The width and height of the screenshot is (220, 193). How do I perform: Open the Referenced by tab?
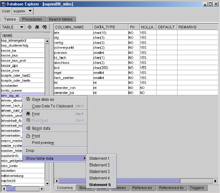click(x=171, y=188)
